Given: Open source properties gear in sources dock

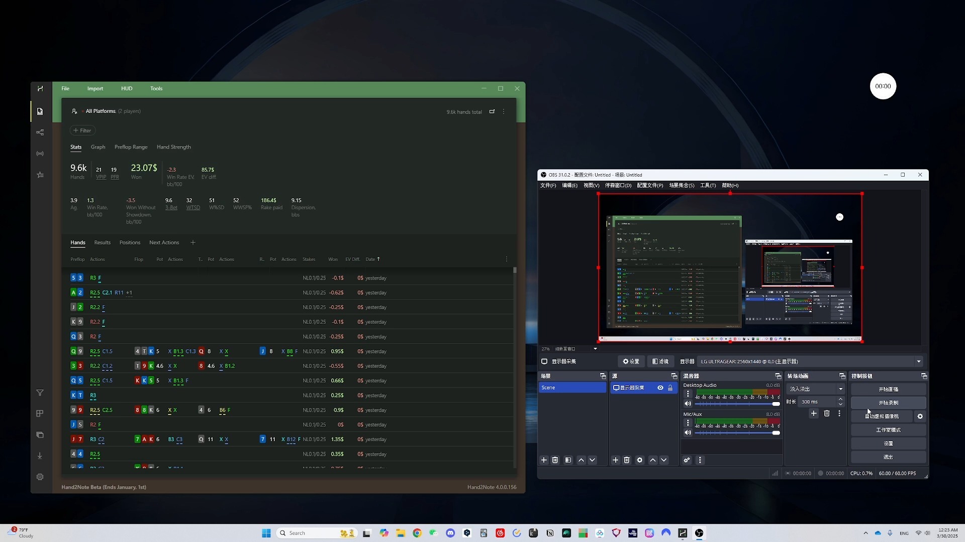Looking at the screenshot, I should pos(639,460).
